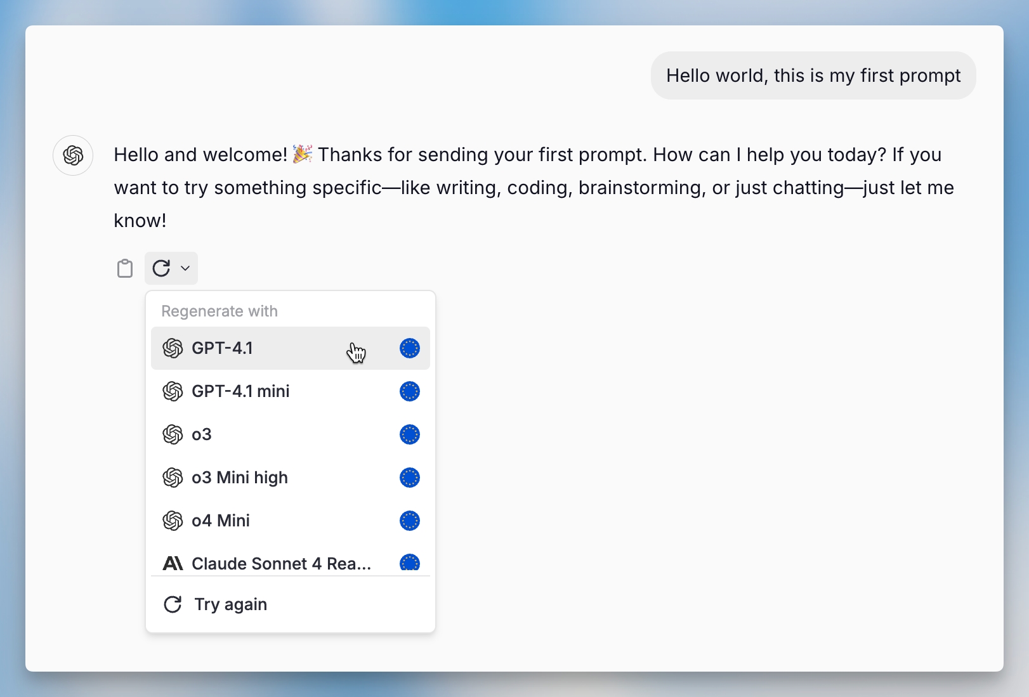Viewport: 1029px width, 697px height.
Task: Click the 'Hello world' user prompt bubble
Action: [x=813, y=75]
